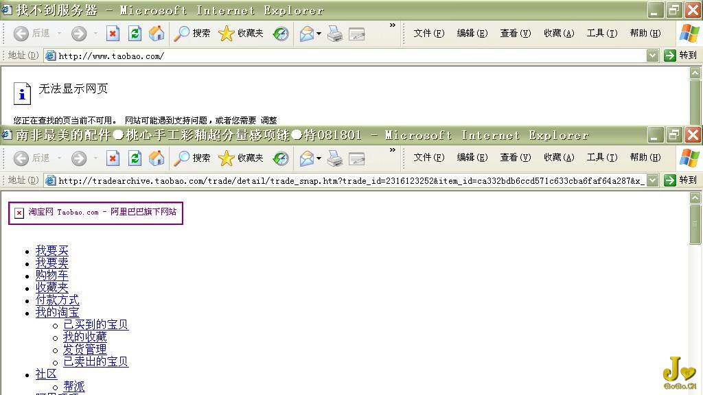Open the 购物车 link
This screenshot has height=395, width=703.
click(x=52, y=276)
